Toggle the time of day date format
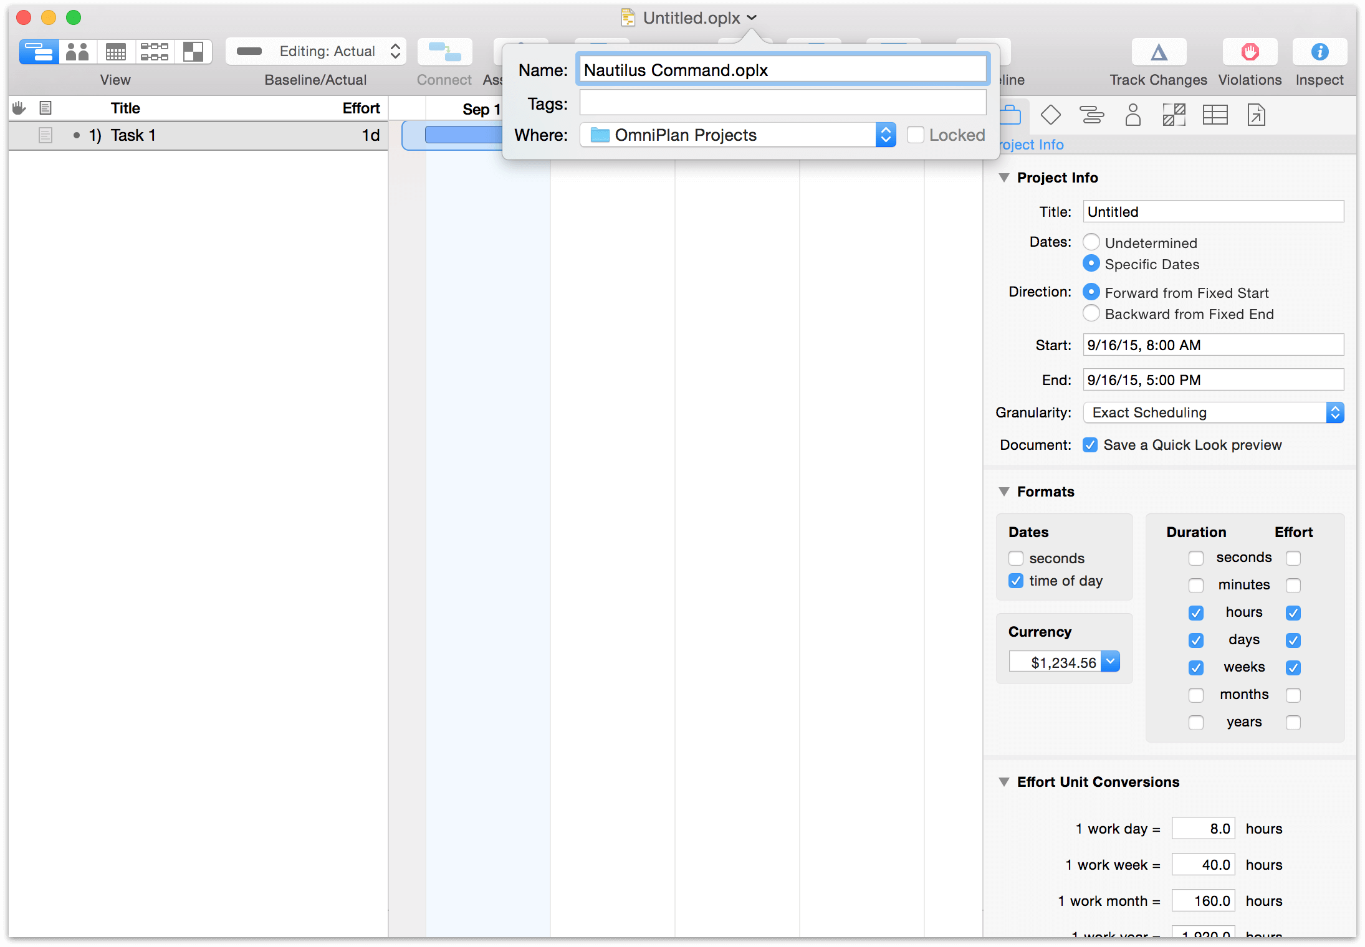The image size is (1365, 947). pos(1015,580)
